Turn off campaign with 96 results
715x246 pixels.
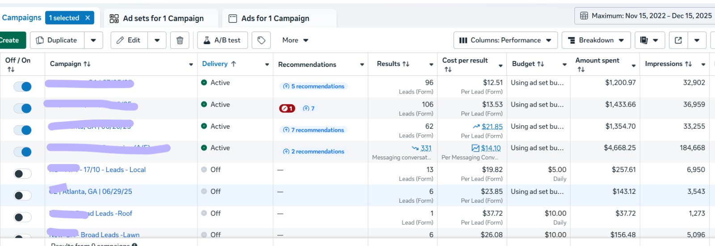pos(22,86)
